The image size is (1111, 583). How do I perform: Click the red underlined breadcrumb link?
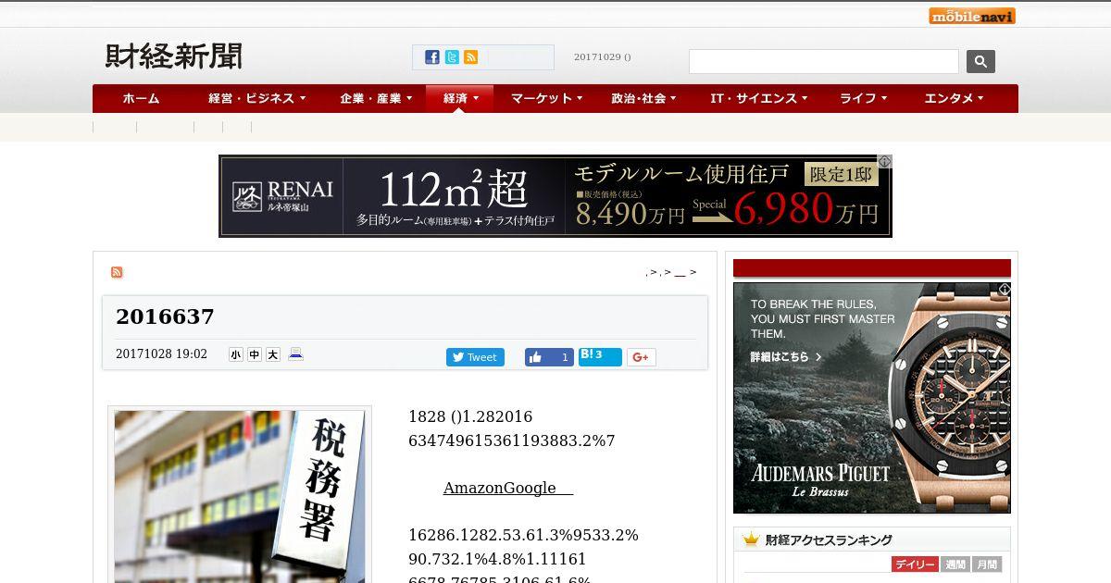point(680,273)
